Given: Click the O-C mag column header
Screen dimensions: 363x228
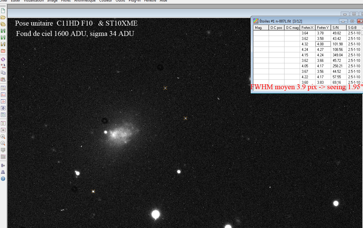Looking at the screenshot, I should (292, 28).
